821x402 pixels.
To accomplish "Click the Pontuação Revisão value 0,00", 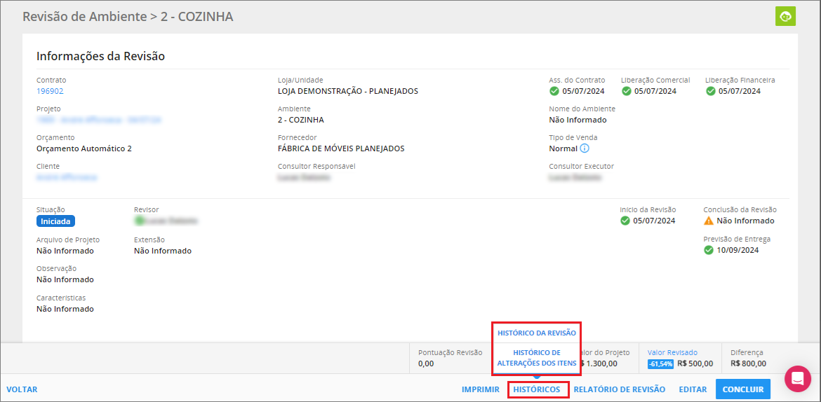I will (426, 364).
